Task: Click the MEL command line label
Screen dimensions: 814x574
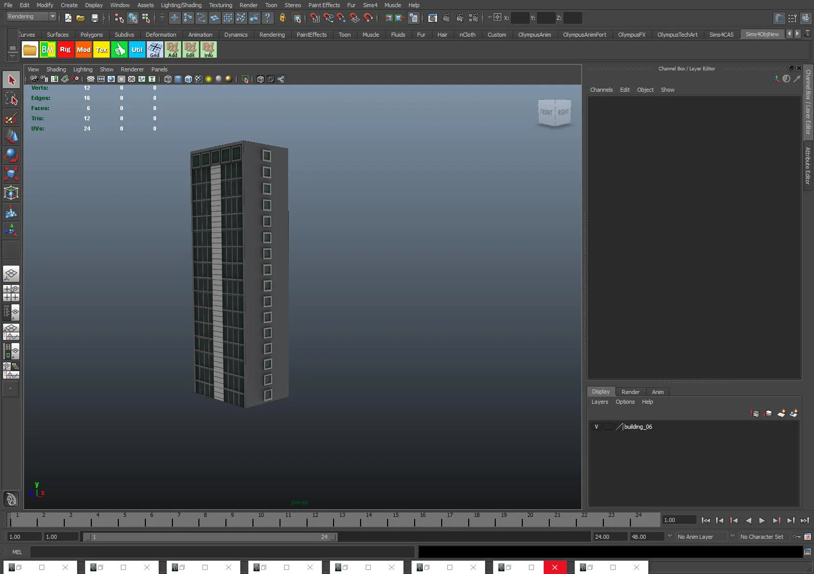Action: pyautogui.click(x=17, y=552)
